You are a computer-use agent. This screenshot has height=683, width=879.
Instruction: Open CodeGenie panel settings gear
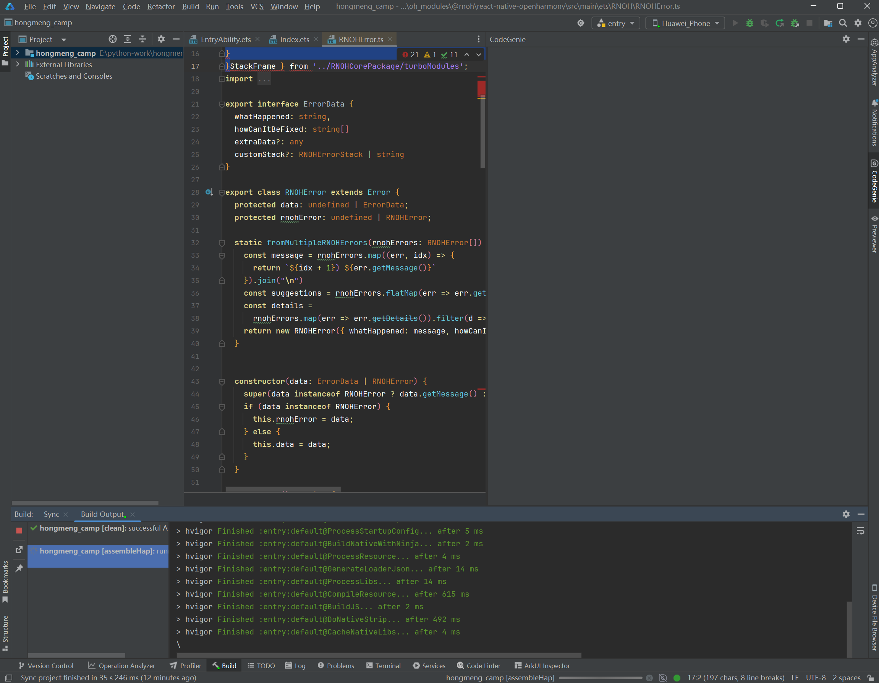pos(846,39)
